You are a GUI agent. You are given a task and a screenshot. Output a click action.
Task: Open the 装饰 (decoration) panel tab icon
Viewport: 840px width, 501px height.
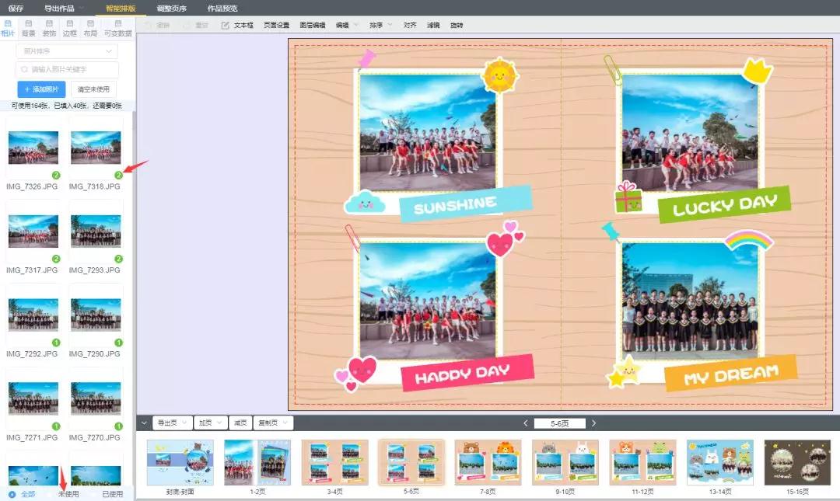pyautogui.click(x=49, y=23)
